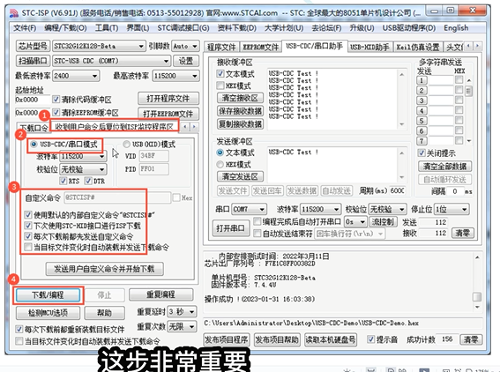Image resolution: width=500 pixels, height=372 pixels.
Task: Open the 工具(T) menu
Action: (x=107, y=28)
